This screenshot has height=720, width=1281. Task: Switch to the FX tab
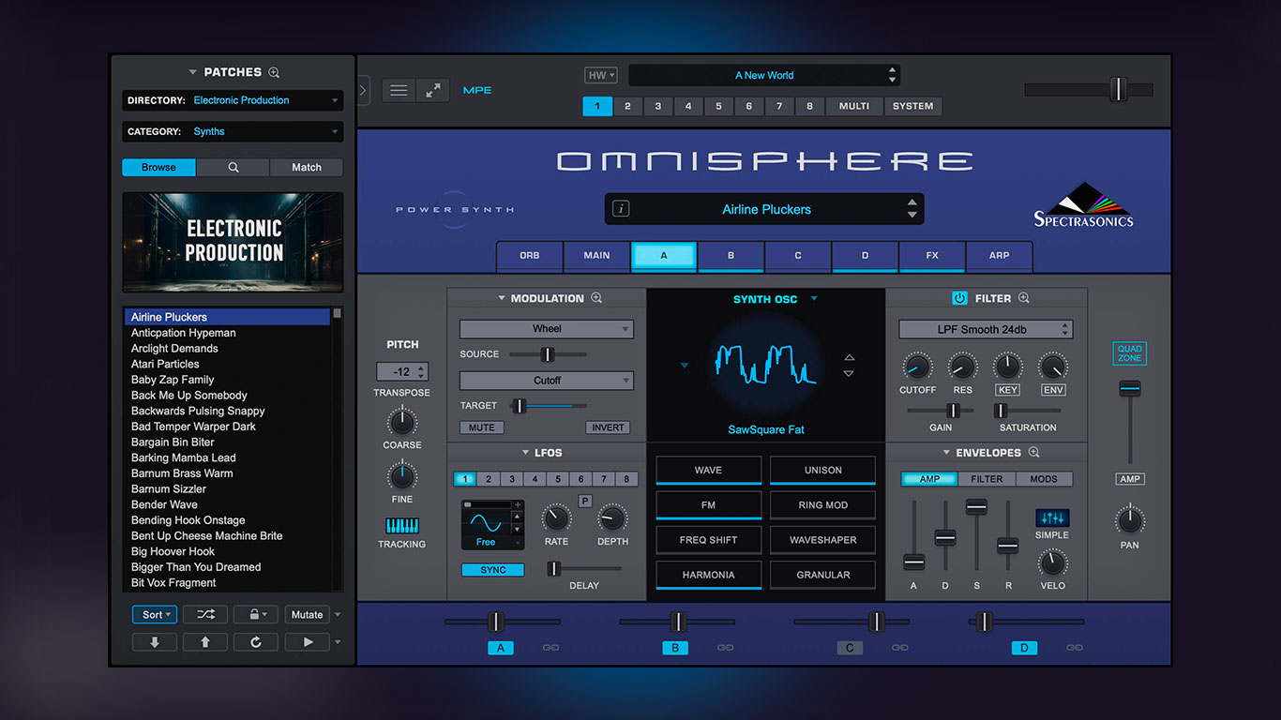932,255
